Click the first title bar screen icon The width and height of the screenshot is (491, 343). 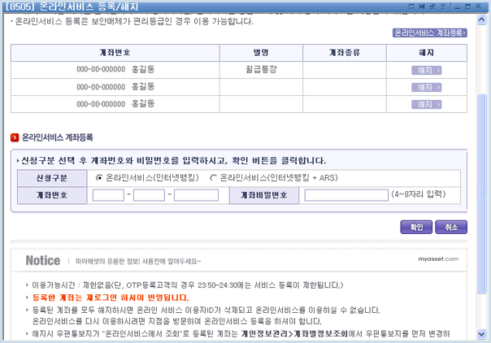click(414, 6)
